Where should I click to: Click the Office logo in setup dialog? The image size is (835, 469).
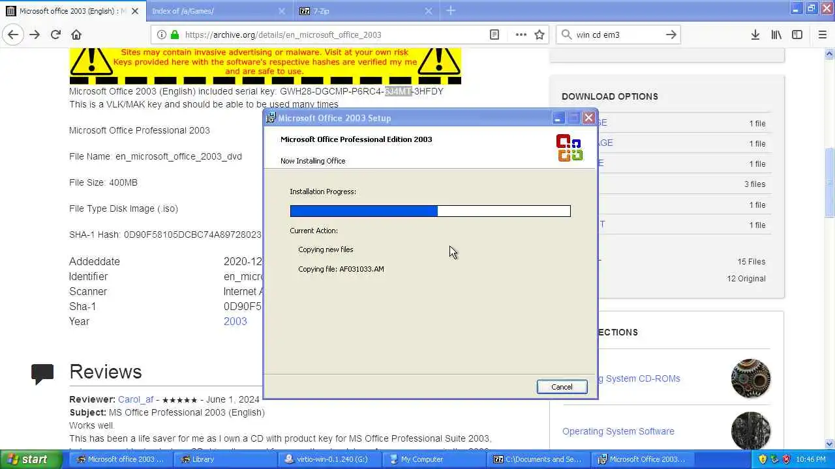tap(569, 147)
